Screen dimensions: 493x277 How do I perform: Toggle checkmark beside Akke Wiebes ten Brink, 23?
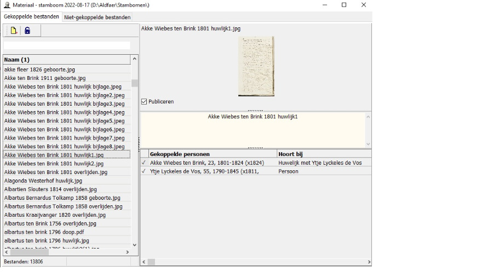click(x=144, y=163)
